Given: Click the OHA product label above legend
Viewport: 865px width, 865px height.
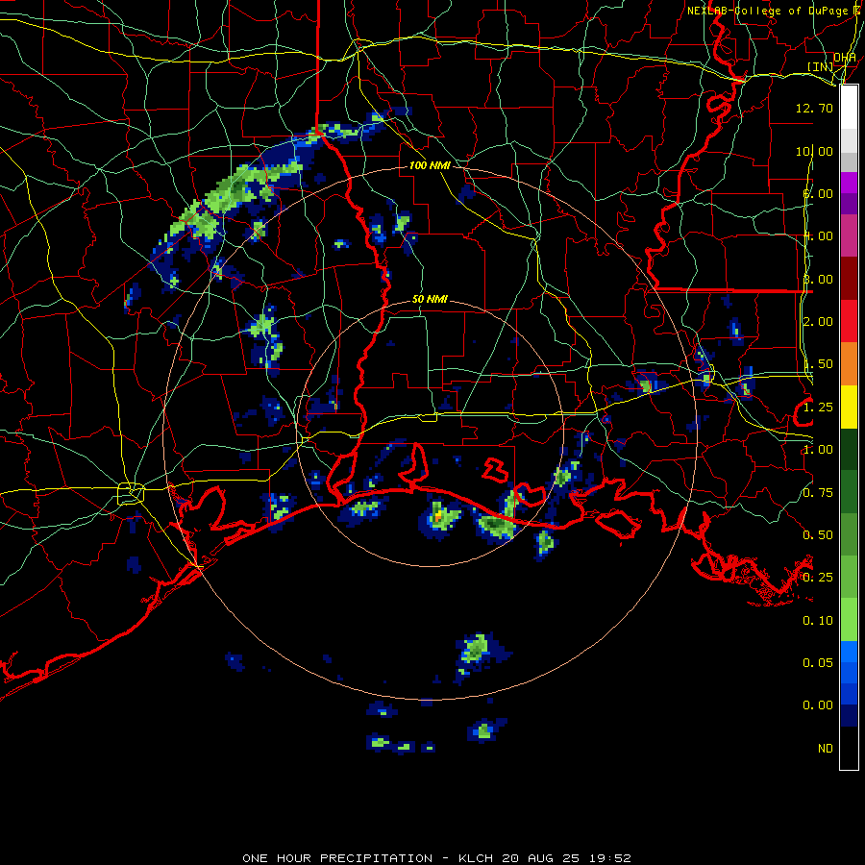Looking at the screenshot, I should pos(845,58).
